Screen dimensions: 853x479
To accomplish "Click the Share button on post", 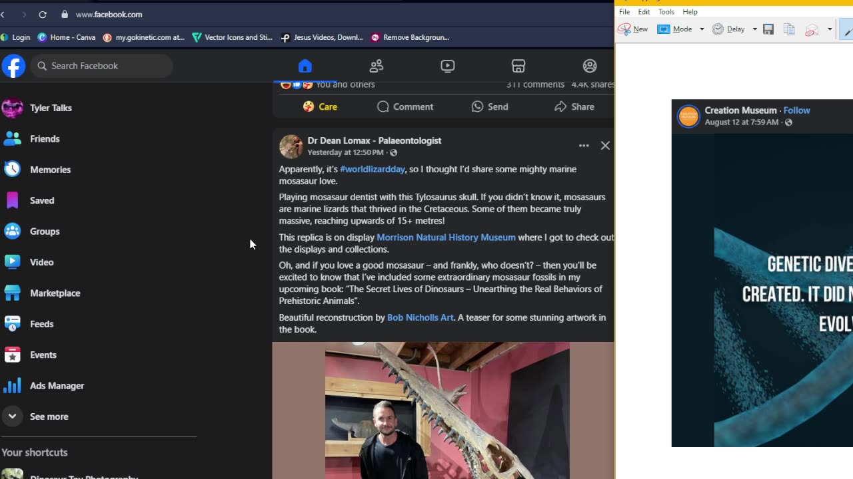I will [574, 106].
